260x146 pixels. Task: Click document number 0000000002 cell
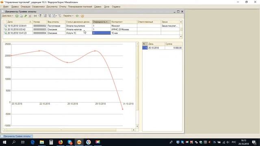39,26
